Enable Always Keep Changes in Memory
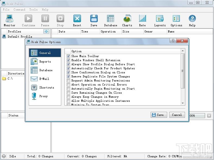 pos(69,97)
